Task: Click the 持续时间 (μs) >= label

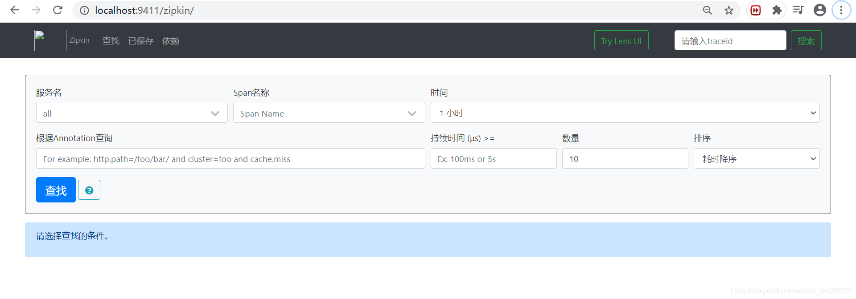Action: pos(462,138)
